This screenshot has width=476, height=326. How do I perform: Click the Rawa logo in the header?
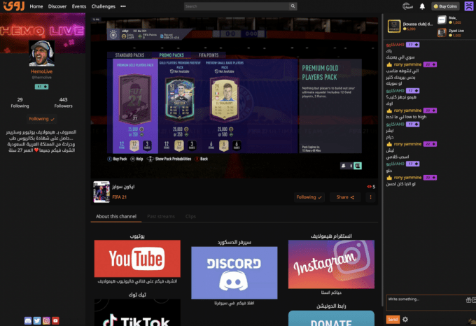(x=14, y=6)
